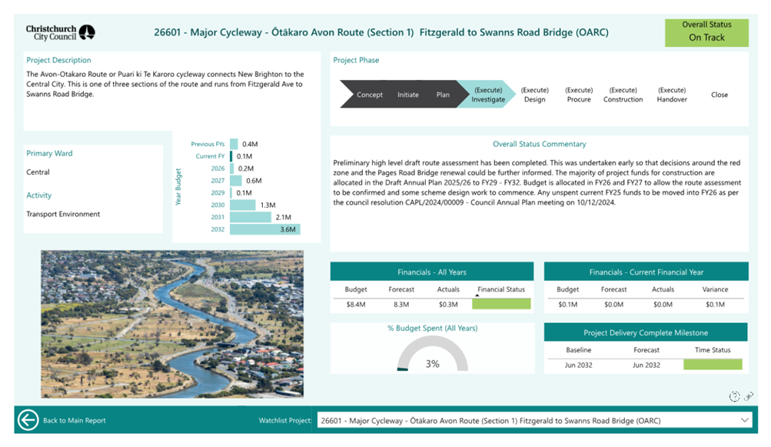Click the 2027 budget bar

[235, 181]
